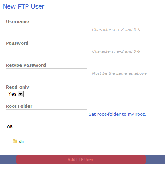Click the hint text beside Username
The height and width of the screenshot is (172, 165).
coord(116,30)
